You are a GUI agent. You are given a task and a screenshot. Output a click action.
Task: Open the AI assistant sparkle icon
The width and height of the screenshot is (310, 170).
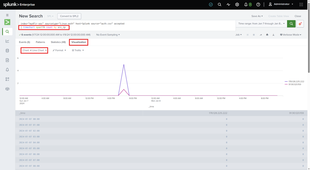point(300,24)
